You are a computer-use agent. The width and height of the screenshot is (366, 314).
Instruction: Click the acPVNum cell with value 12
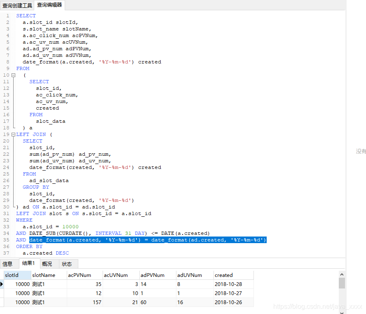click(x=85, y=293)
